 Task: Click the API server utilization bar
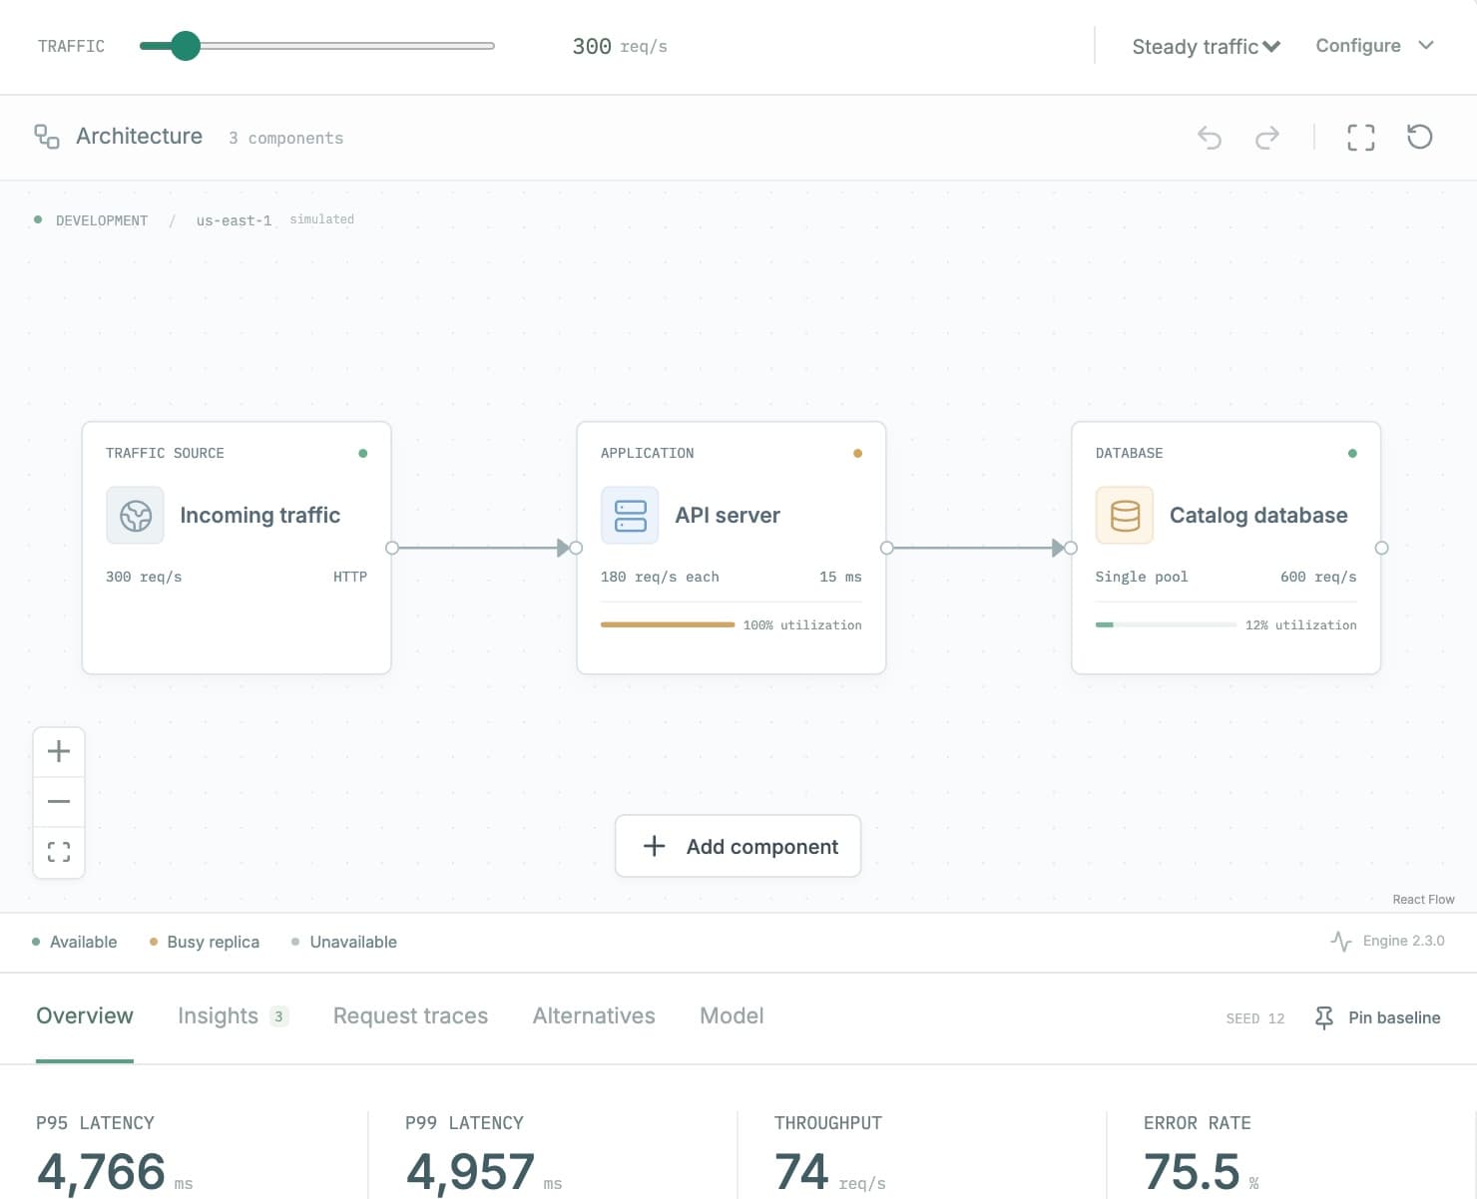pyautogui.click(x=668, y=624)
